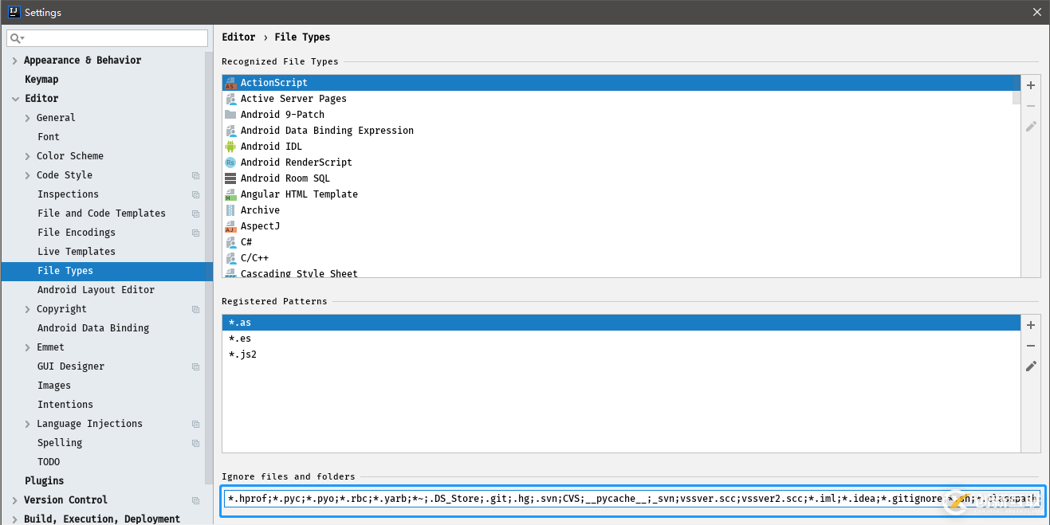Remove the selected registered pattern
1050x525 pixels.
(x=1031, y=346)
